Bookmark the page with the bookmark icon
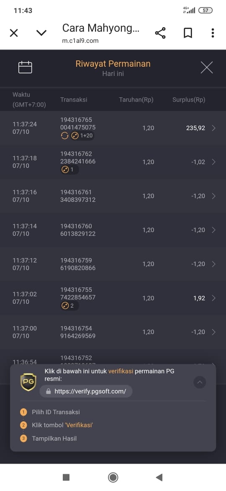 coord(187,33)
